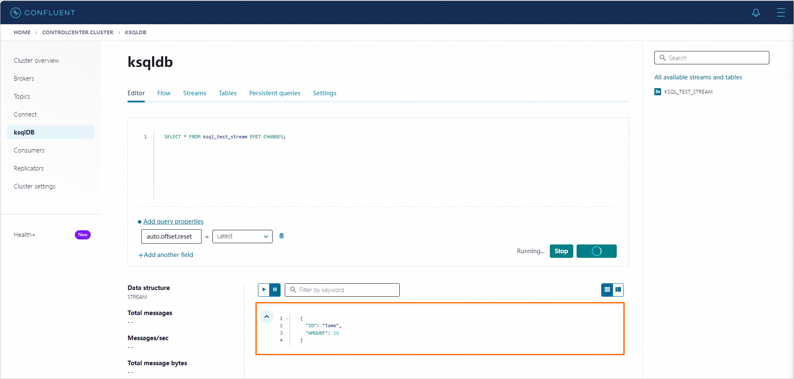The width and height of the screenshot is (794, 379).
Task: Open the Tables tab
Action: (x=227, y=93)
